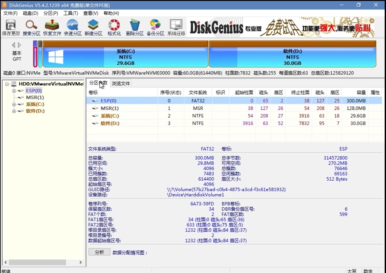
Task: Open Search Partitions (搜索分区) tool
Action: tap(32, 27)
